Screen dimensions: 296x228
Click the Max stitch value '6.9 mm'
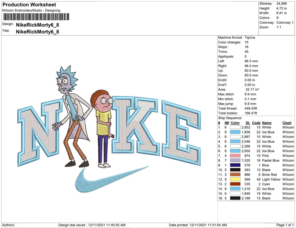click(250, 94)
